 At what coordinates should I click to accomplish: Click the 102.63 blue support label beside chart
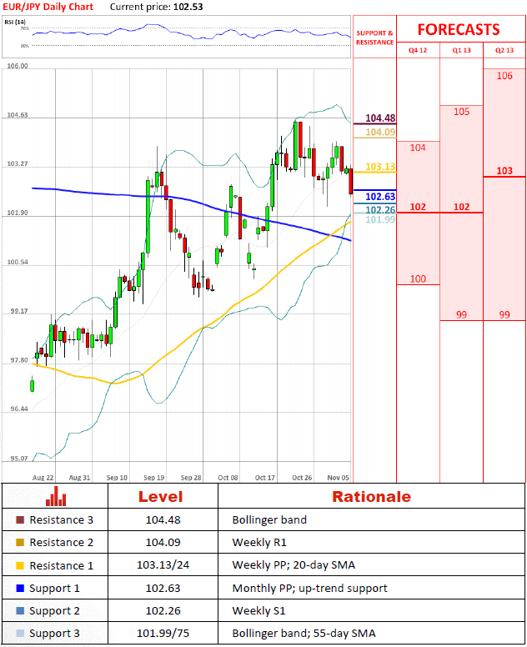point(380,197)
